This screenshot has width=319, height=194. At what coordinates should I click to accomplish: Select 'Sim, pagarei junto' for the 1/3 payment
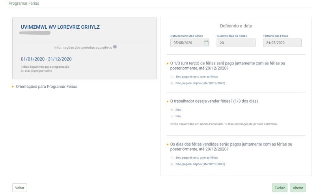172,76
